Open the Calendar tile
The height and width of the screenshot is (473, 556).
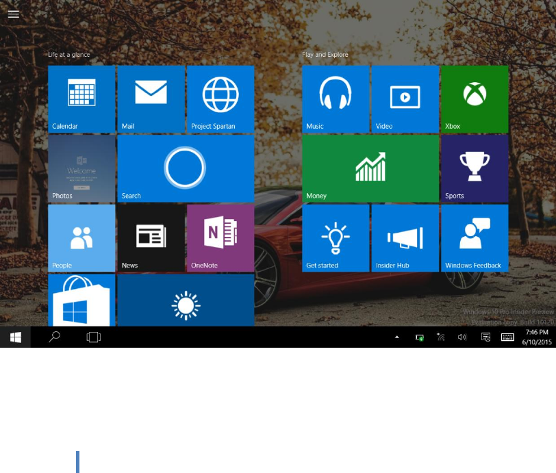click(x=81, y=99)
